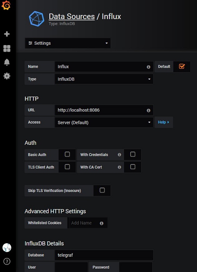Enable Skip TLS Verification (Insecure) checkbox
The height and width of the screenshot is (272, 197).
point(102,190)
